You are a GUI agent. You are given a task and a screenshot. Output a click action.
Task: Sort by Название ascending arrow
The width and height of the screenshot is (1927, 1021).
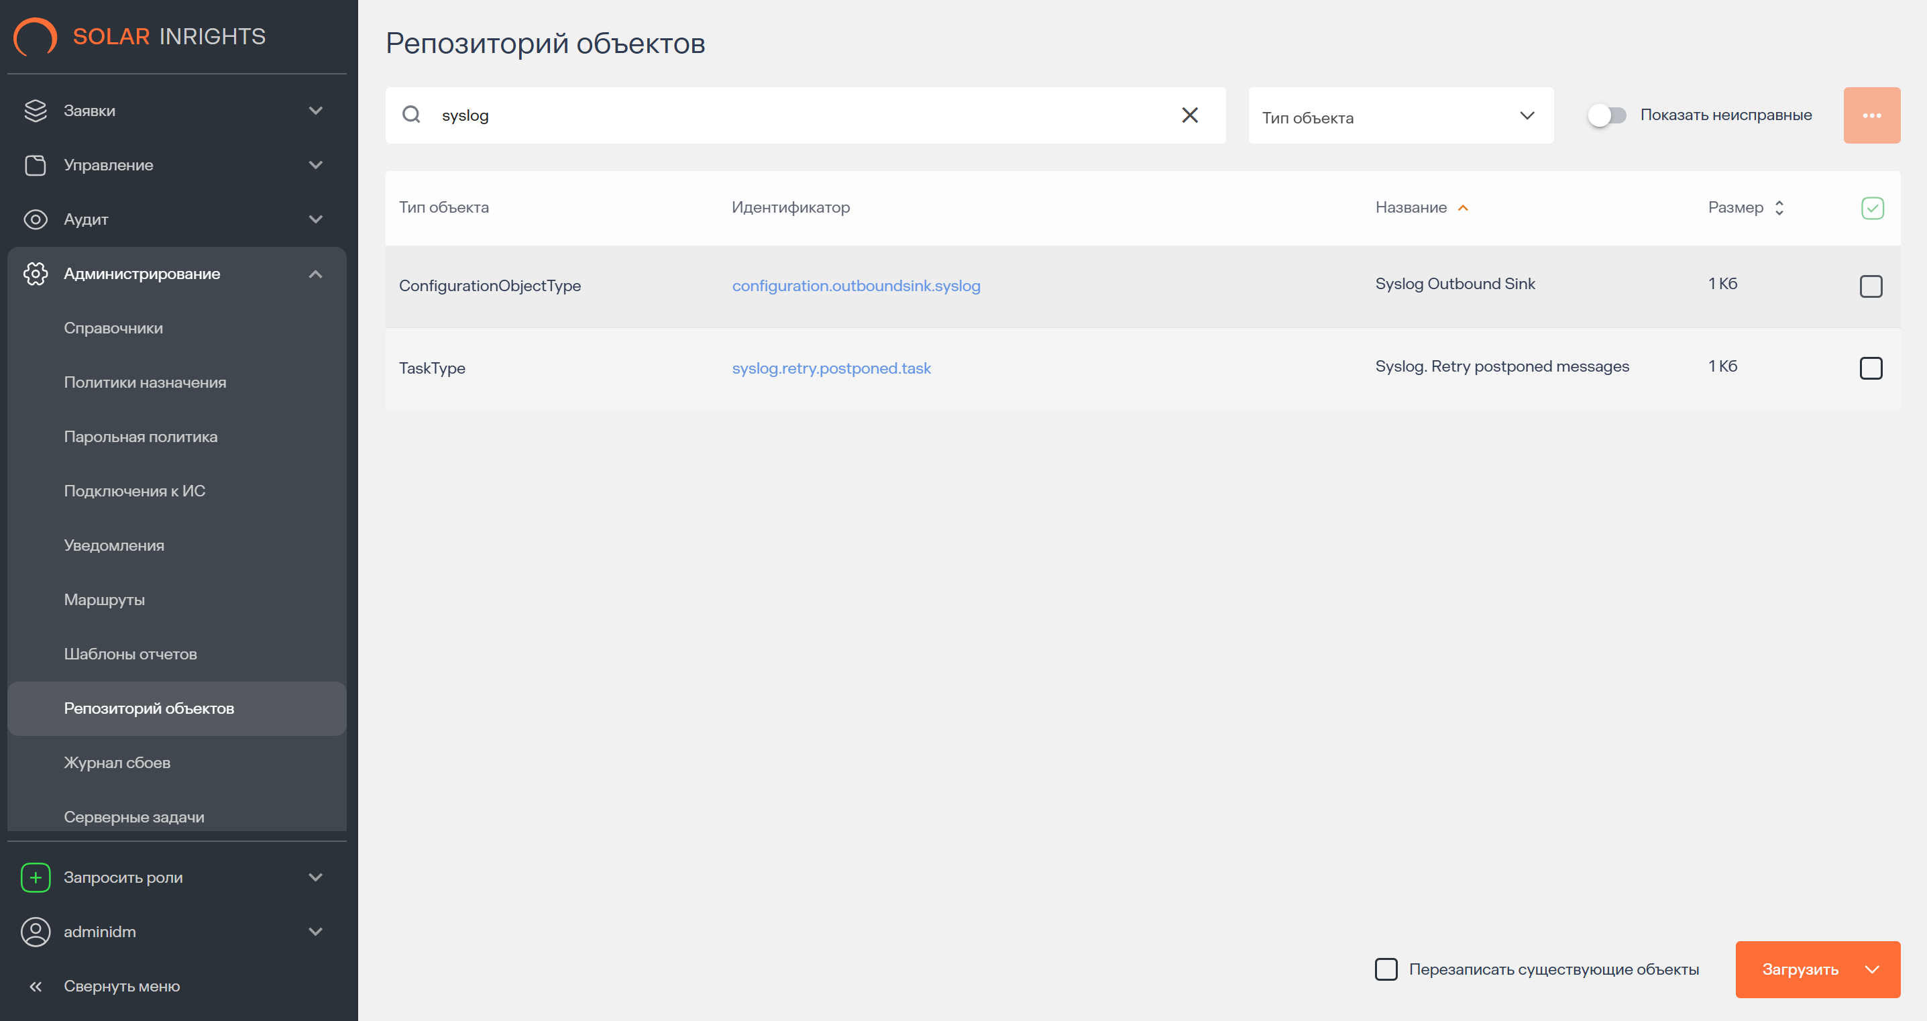click(1464, 208)
